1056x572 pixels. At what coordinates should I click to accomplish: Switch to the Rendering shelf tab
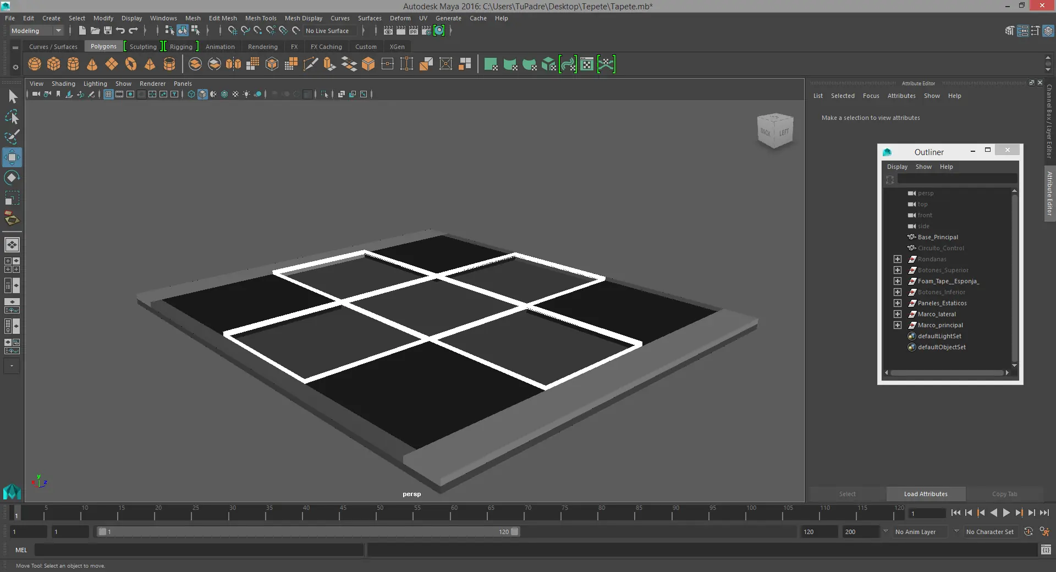(263, 47)
